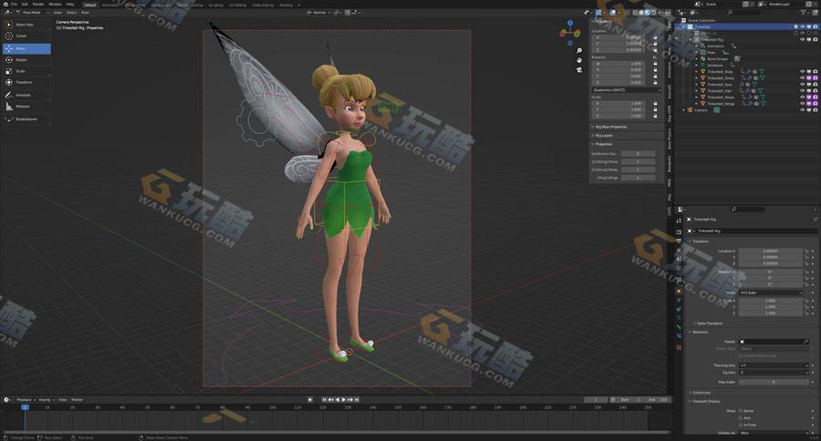The image size is (821, 441).
Task: Open the Pose menu in viewport header
Action: coord(85,12)
